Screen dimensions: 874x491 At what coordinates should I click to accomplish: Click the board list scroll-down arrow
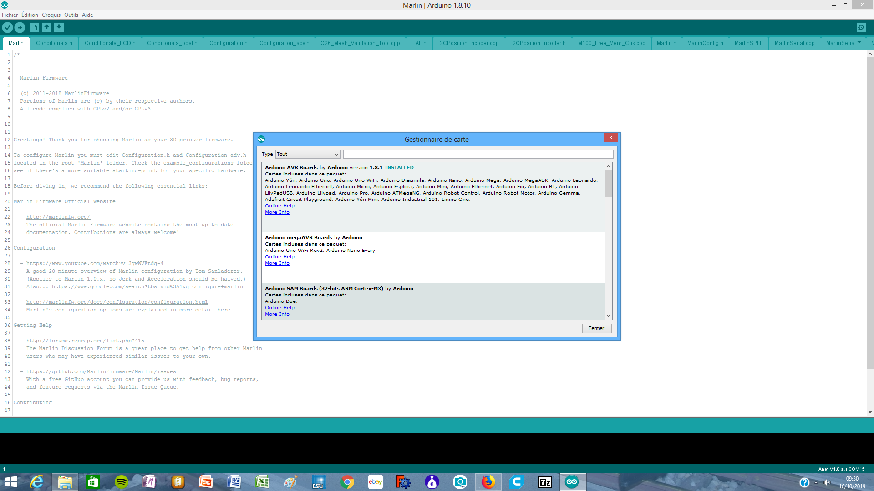608,316
